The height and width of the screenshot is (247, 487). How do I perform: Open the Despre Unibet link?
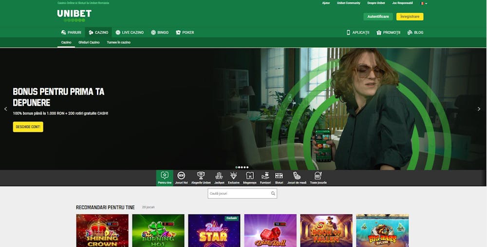[376, 3]
